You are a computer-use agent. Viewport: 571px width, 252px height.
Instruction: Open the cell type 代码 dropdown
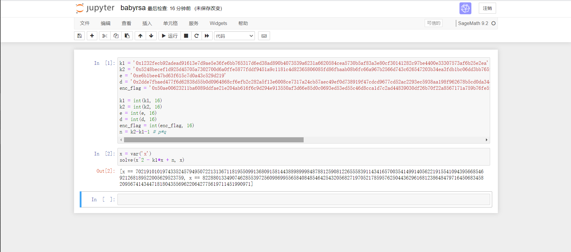[x=234, y=36]
